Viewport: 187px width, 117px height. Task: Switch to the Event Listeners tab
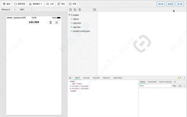point(165,82)
